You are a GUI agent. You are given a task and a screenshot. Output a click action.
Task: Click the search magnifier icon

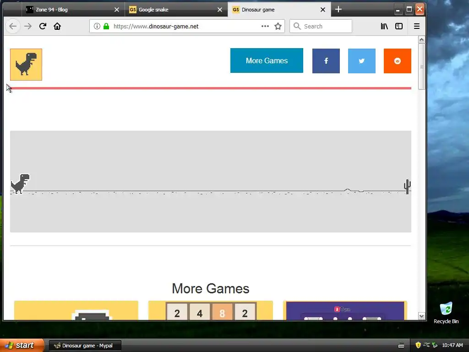tap(297, 26)
